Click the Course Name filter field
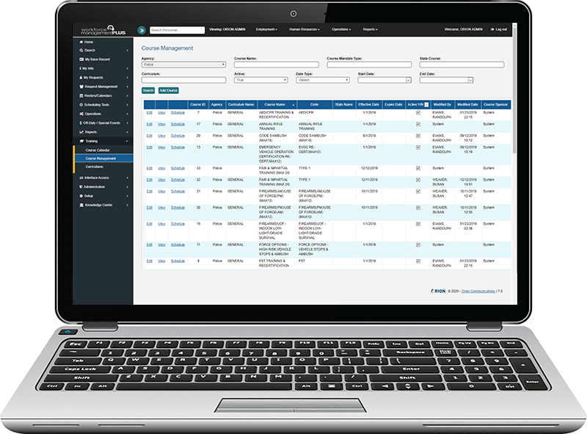The height and width of the screenshot is (434, 587). coord(277,65)
